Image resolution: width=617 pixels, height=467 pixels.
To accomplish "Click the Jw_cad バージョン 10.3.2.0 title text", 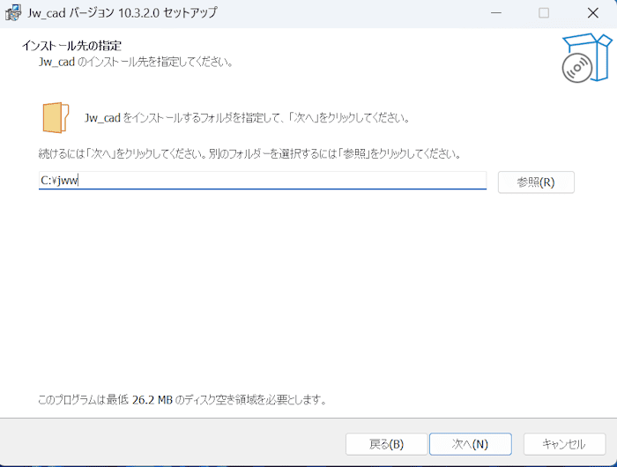I will click(x=122, y=13).
